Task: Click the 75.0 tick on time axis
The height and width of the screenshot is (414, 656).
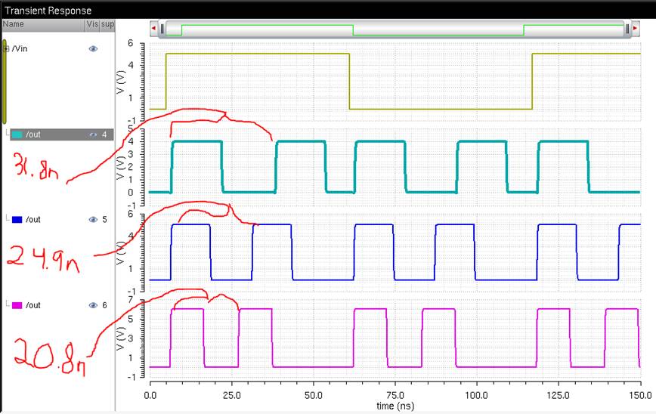Action: (395, 395)
